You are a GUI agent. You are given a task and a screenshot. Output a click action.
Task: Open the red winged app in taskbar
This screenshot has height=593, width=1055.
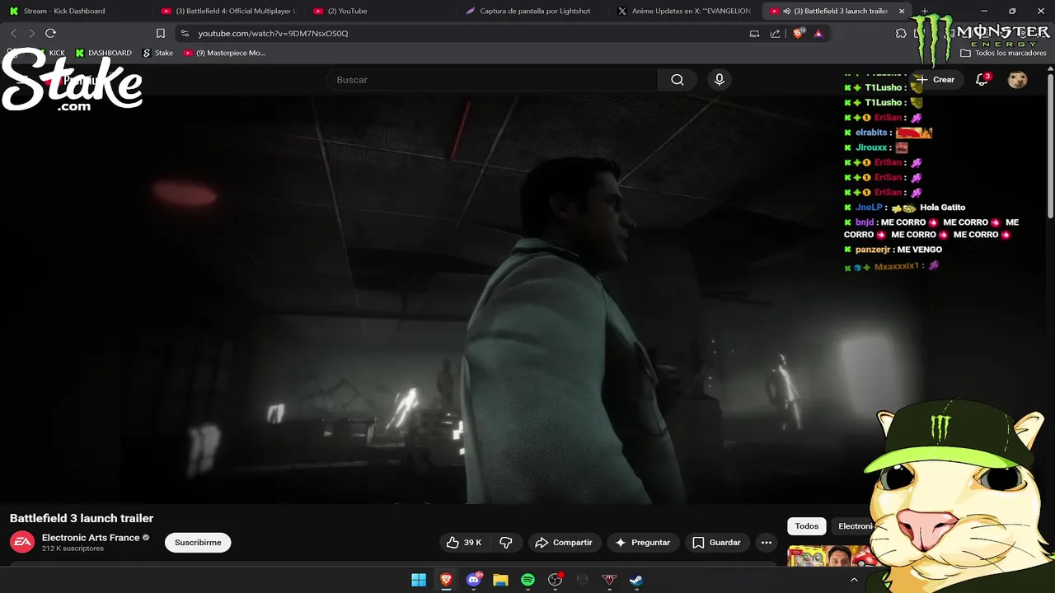point(609,580)
